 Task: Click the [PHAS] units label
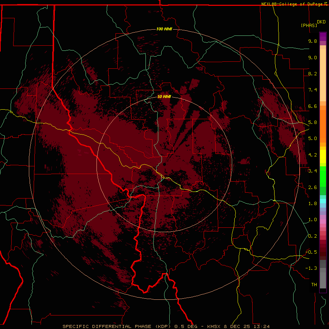click(309, 25)
